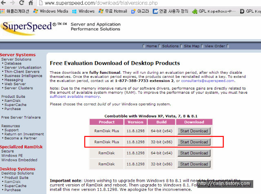Open Site Map in the navigation bar
Viewport: 261px width, 194px height.
192,46
